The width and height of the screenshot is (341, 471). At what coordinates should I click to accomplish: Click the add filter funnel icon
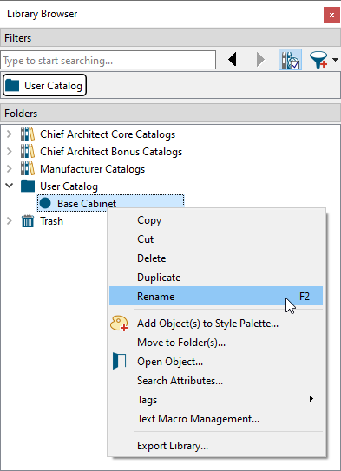point(318,60)
